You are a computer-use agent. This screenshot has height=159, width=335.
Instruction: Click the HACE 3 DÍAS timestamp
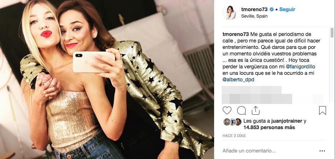click(x=234, y=136)
